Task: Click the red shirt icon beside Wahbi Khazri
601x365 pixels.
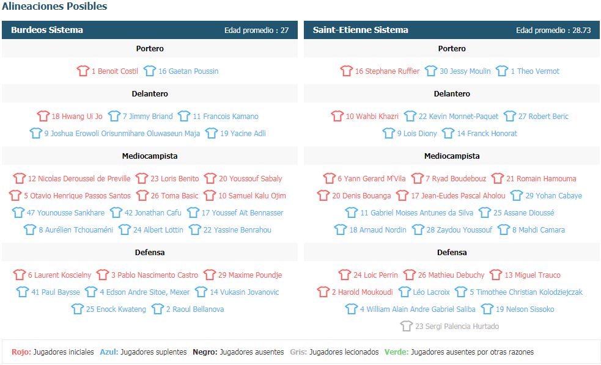Action: point(337,116)
